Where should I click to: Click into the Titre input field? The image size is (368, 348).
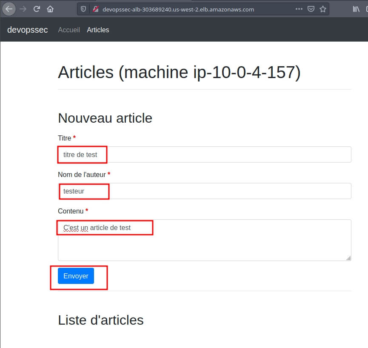204,154
